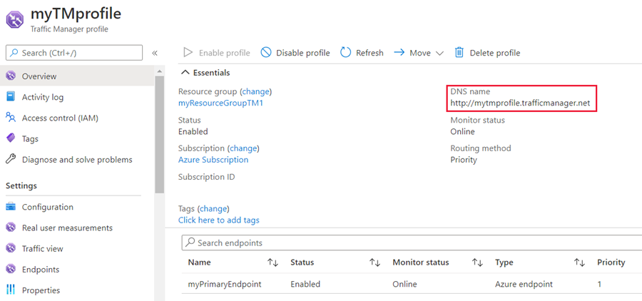Open Real user measurements menu item
Screen dimensions: 642x301
(x=67, y=228)
